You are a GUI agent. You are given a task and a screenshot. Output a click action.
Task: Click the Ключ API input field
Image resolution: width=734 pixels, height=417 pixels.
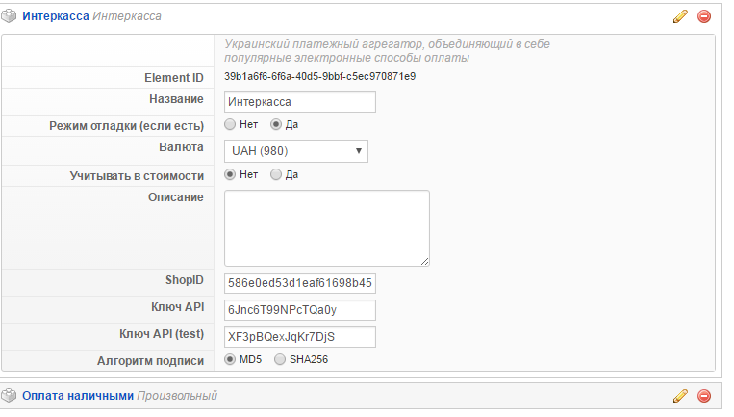tap(299, 309)
